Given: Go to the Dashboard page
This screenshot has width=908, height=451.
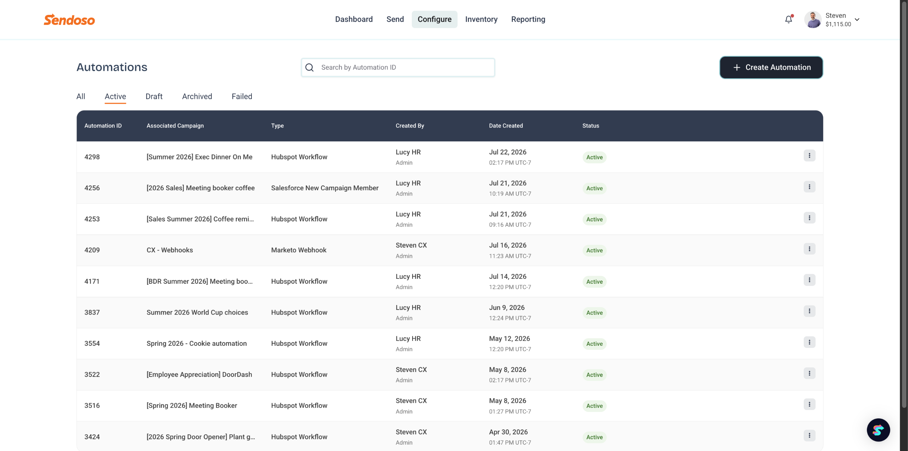Looking at the screenshot, I should click(x=354, y=19).
